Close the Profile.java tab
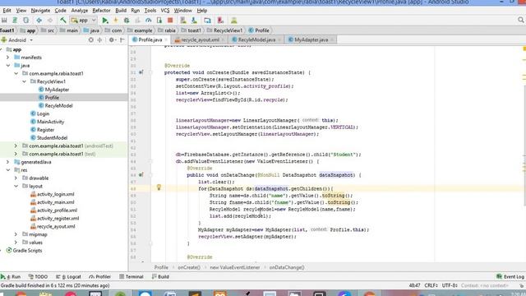 point(166,40)
